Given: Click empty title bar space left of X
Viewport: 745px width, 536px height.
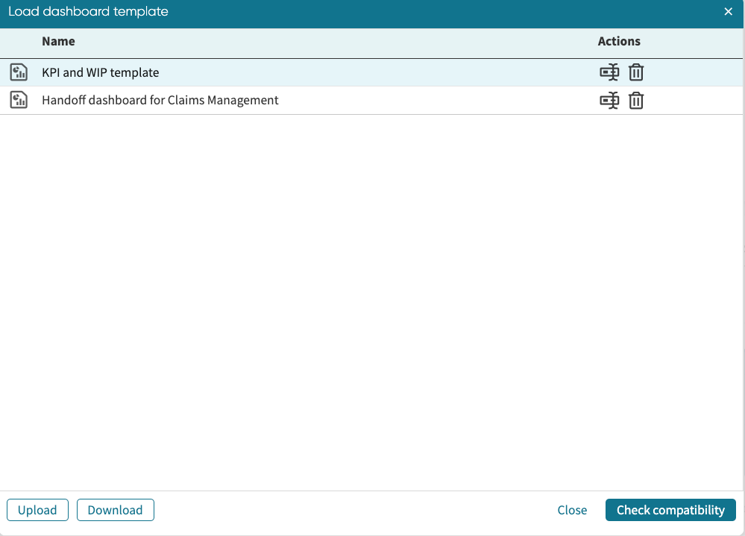Looking at the screenshot, I should coord(447,11).
